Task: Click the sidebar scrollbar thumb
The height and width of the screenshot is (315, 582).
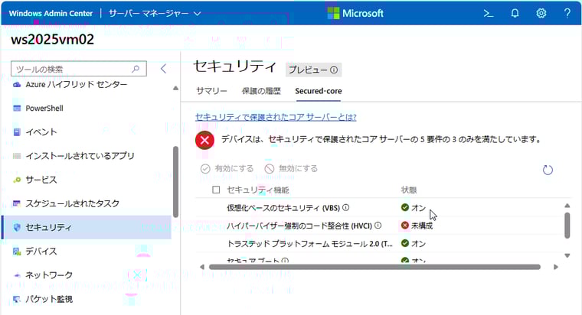Action: (175, 182)
